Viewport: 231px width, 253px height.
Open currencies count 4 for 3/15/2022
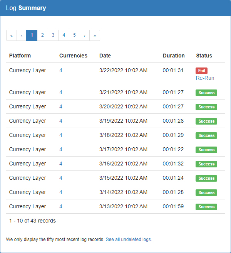click(61, 178)
